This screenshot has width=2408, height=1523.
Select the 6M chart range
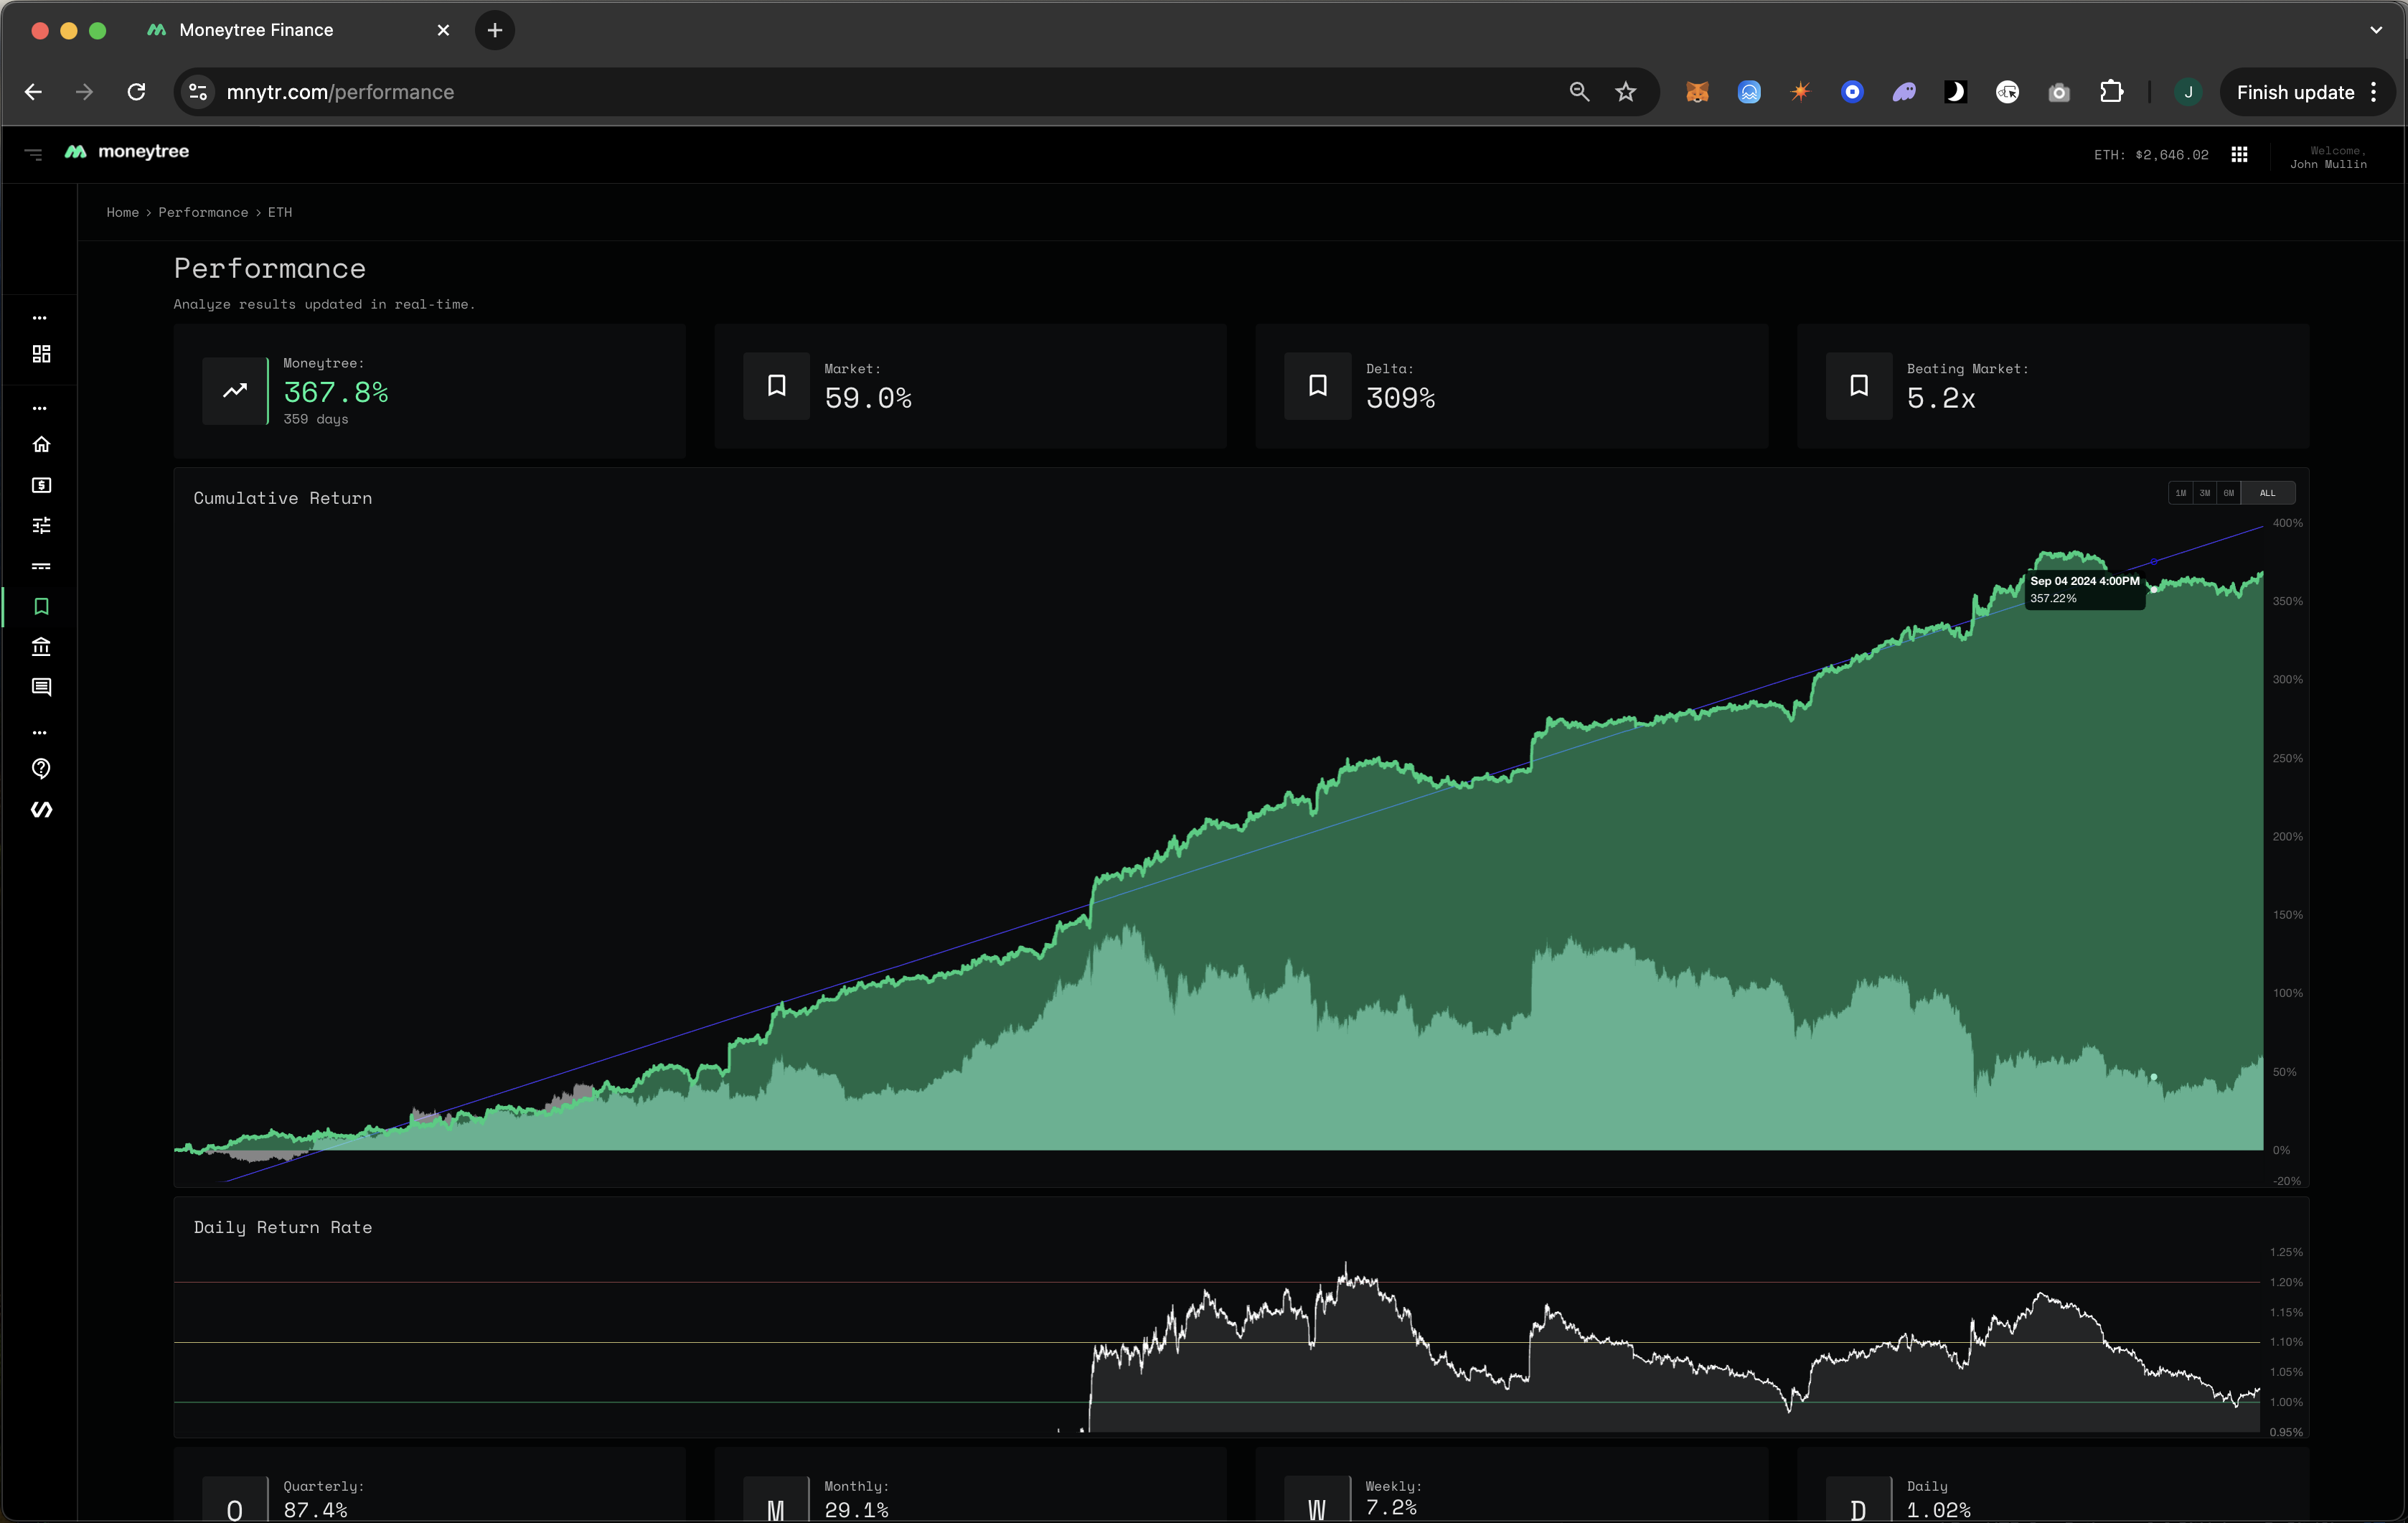2228,493
